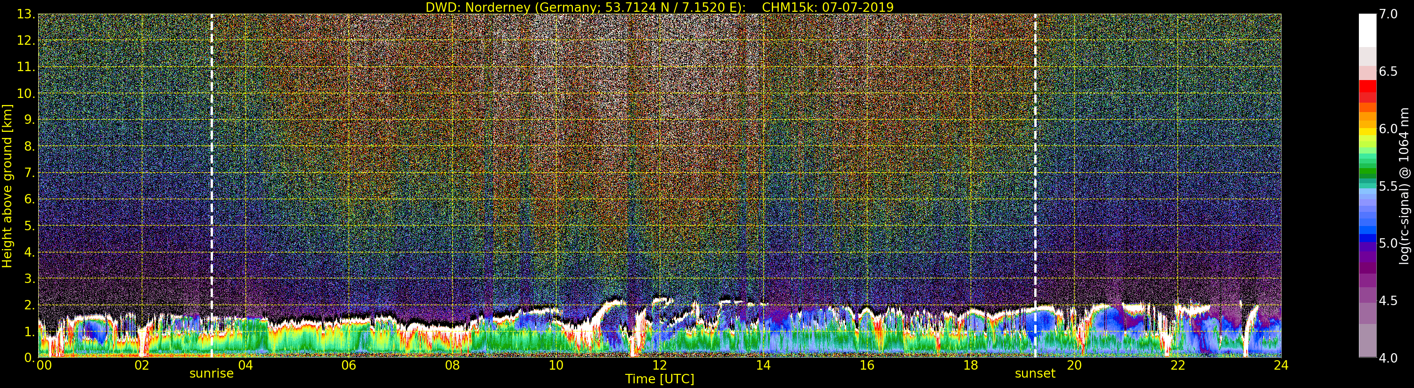Viewport: 1414px width, 388px height.
Task: Click the '18' tick on the time axis
Action: click(x=971, y=365)
